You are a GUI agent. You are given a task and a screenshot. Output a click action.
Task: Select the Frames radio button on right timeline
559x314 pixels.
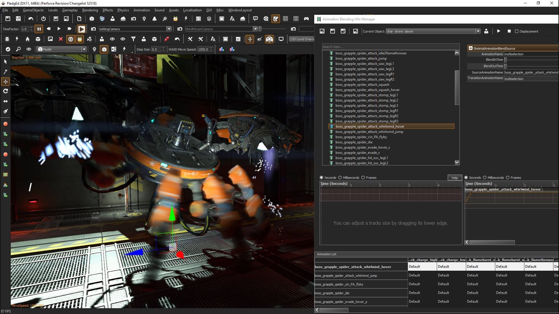coord(508,178)
